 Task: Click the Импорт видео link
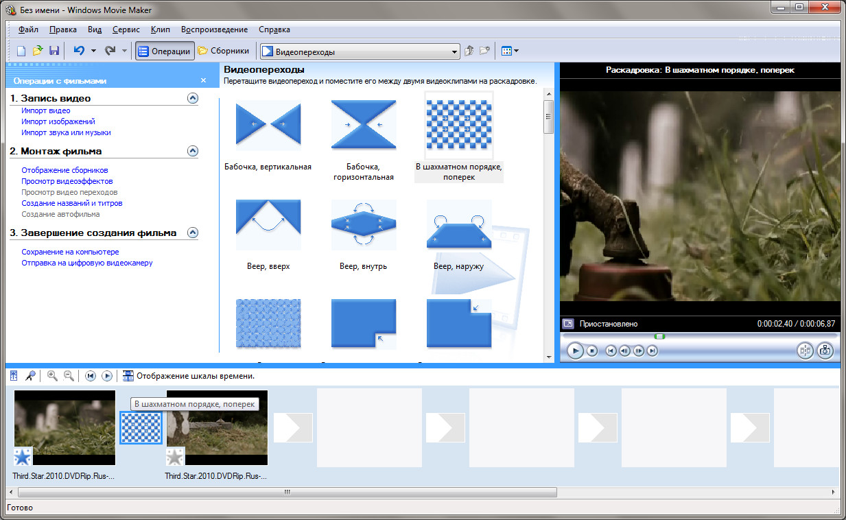point(45,110)
